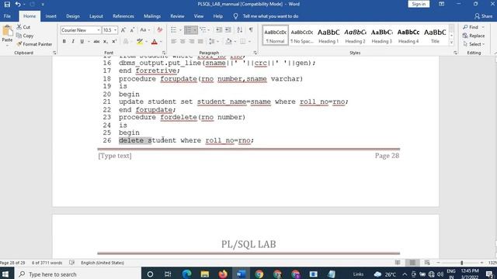Image resolution: width=497 pixels, height=279 pixels.
Task: Open Change Case dropdown
Action: tap(144, 30)
